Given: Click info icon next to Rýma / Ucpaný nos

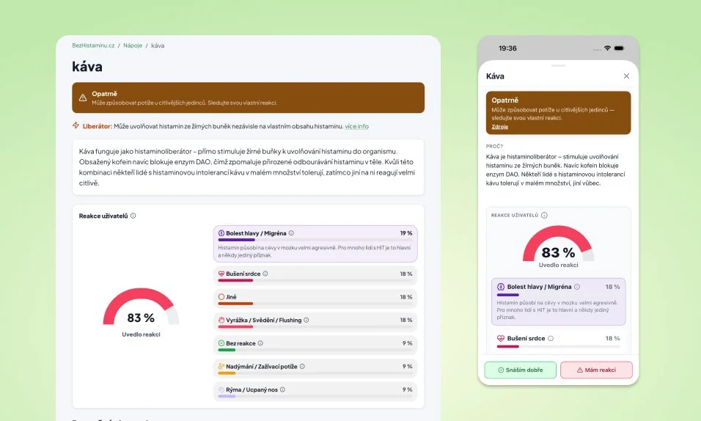Looking at the screenshot, I should tap(282, 389).
